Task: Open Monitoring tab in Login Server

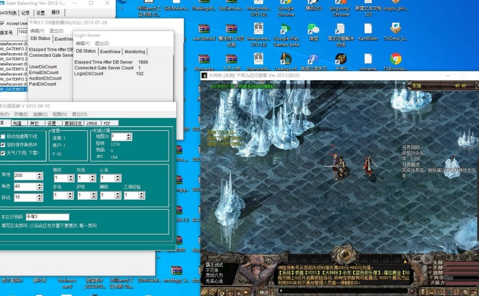Action: click(135, 51)
